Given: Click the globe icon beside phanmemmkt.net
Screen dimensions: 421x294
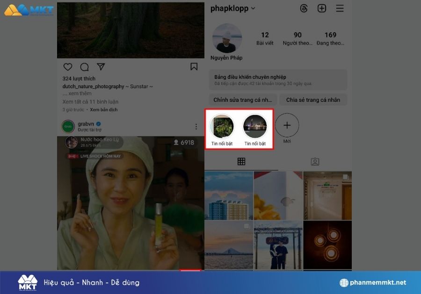Looking at the screenshot, I should (344, 282).
